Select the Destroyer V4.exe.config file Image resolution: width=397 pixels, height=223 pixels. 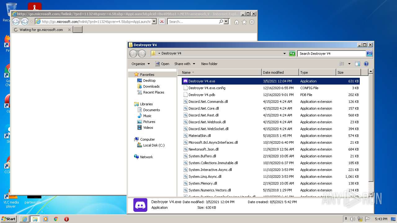click(270, 88)
